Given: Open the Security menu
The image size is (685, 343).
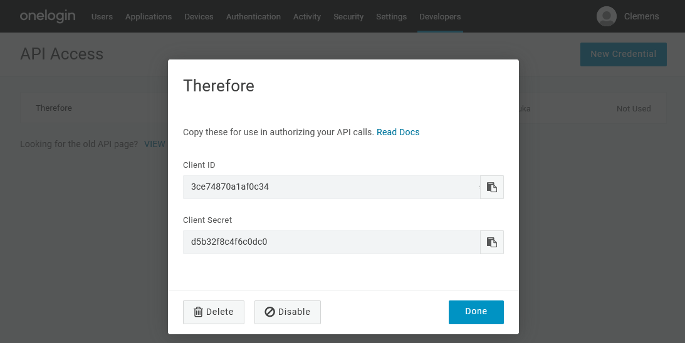Looking at the screenshot, I should point(348,17).
